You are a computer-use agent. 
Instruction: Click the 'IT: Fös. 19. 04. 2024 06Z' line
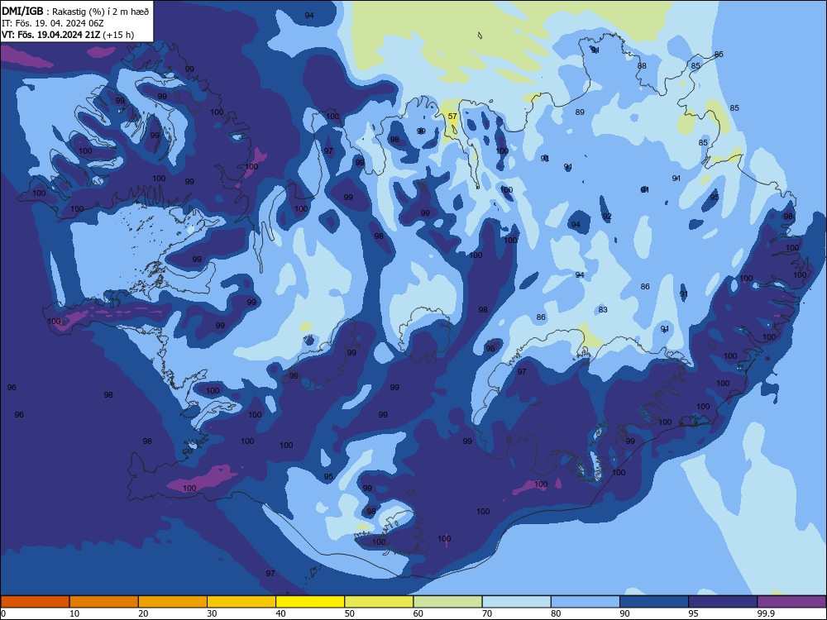point(53,23)
